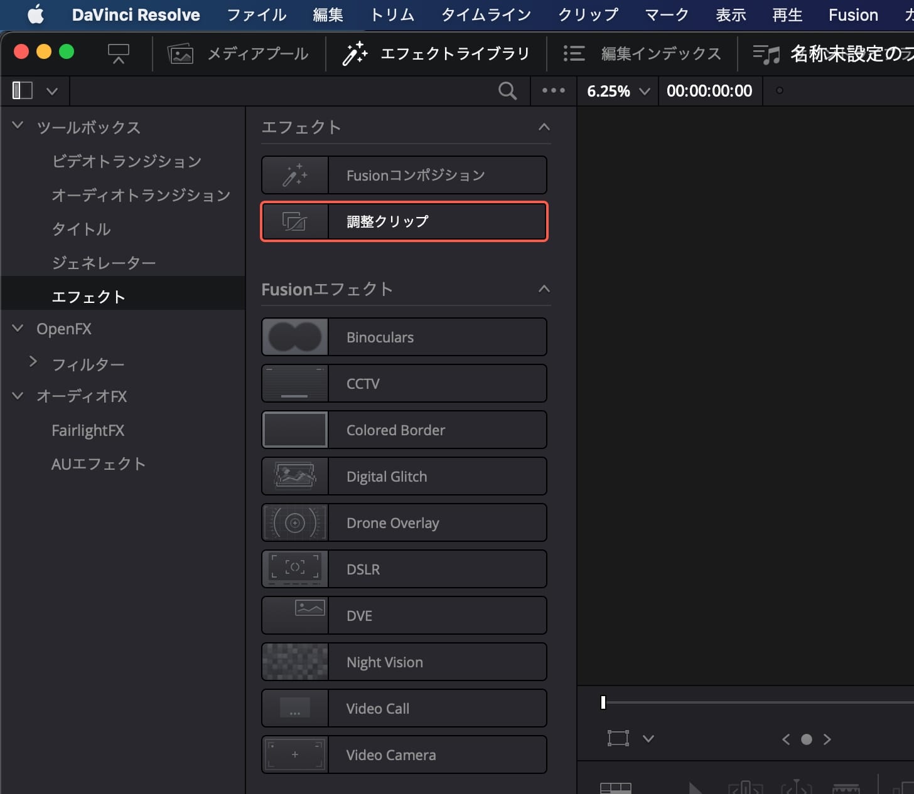Click the effects search magnifier icon

pos(507,91)
